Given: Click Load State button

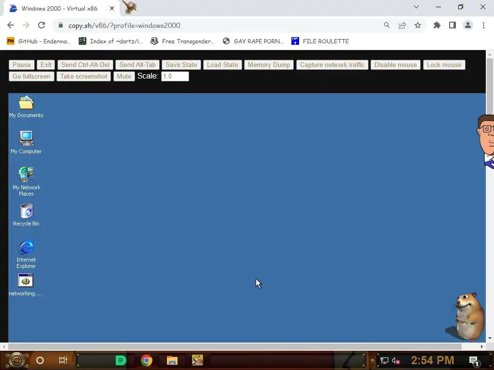Looking at the screenshot, I should coord(222,65).
